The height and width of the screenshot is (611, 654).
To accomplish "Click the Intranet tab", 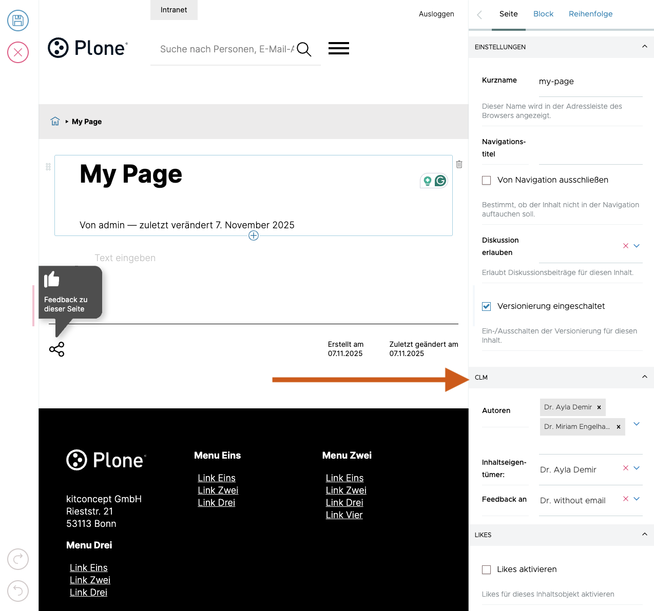I will 174,10.
